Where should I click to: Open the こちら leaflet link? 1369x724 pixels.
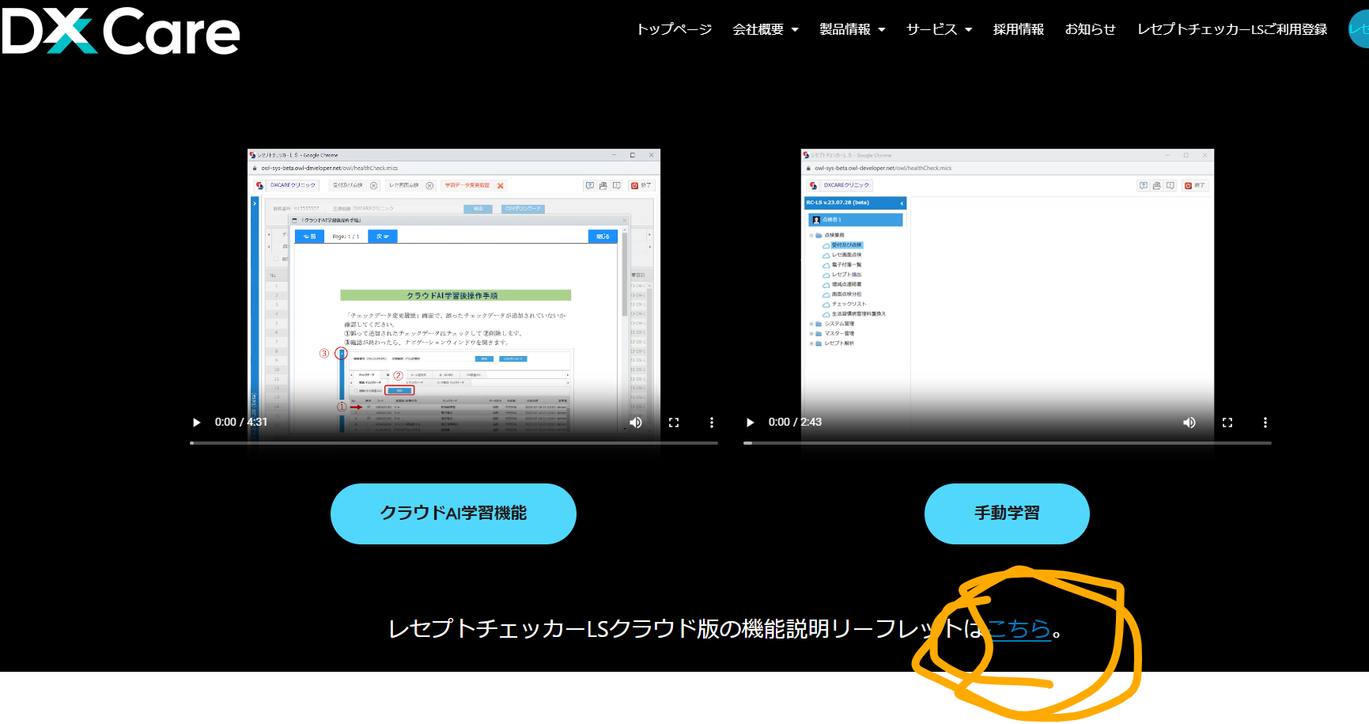(x=1019, y=629)
